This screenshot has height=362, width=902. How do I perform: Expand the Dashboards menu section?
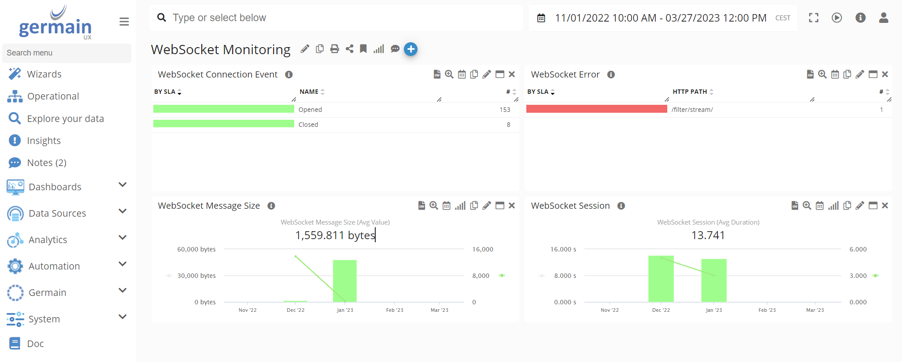(x=122, y=185)
